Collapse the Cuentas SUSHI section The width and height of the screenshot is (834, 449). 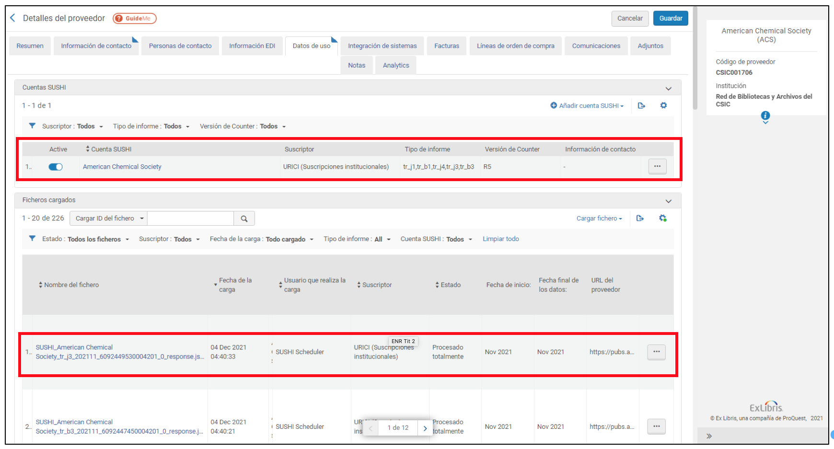668,88
